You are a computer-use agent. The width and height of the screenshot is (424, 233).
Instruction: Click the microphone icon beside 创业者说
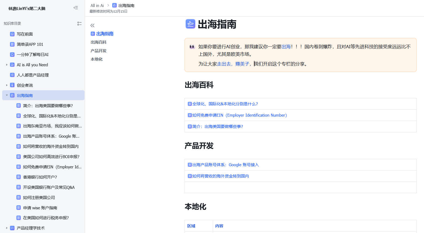[12, 85]
